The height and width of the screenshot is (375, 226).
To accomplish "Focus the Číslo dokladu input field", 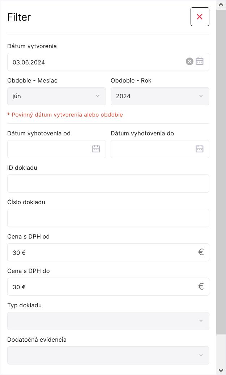I will click(x=108, y=218).
